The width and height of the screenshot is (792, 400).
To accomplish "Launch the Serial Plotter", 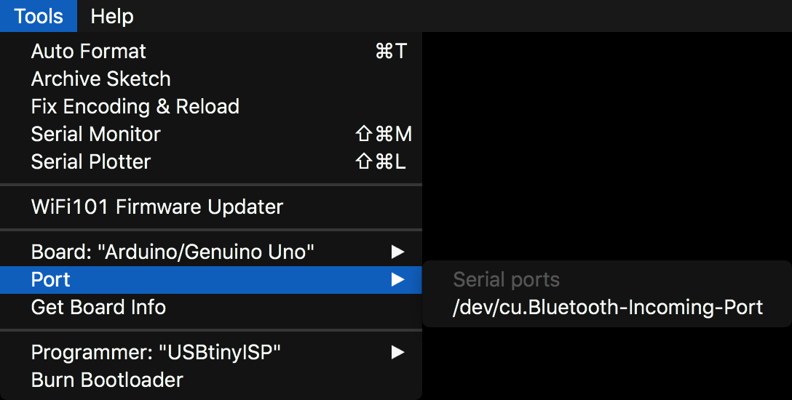I will click(91, 162).
